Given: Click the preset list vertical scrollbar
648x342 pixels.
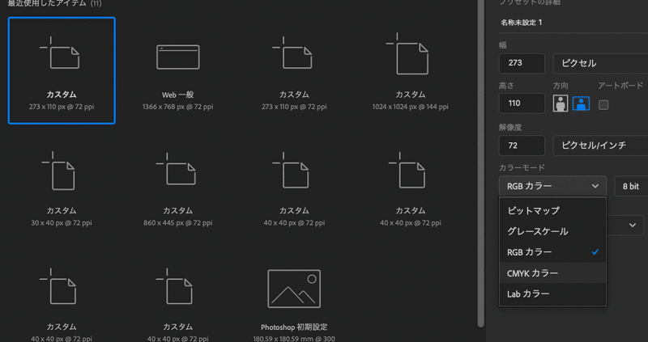Looking at the screenshot, I should (480, 163).
